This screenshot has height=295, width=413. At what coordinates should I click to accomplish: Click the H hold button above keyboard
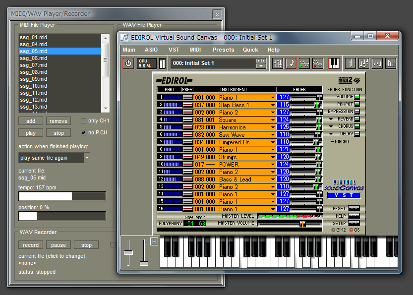pyautogui.click(x=154, y=241)
